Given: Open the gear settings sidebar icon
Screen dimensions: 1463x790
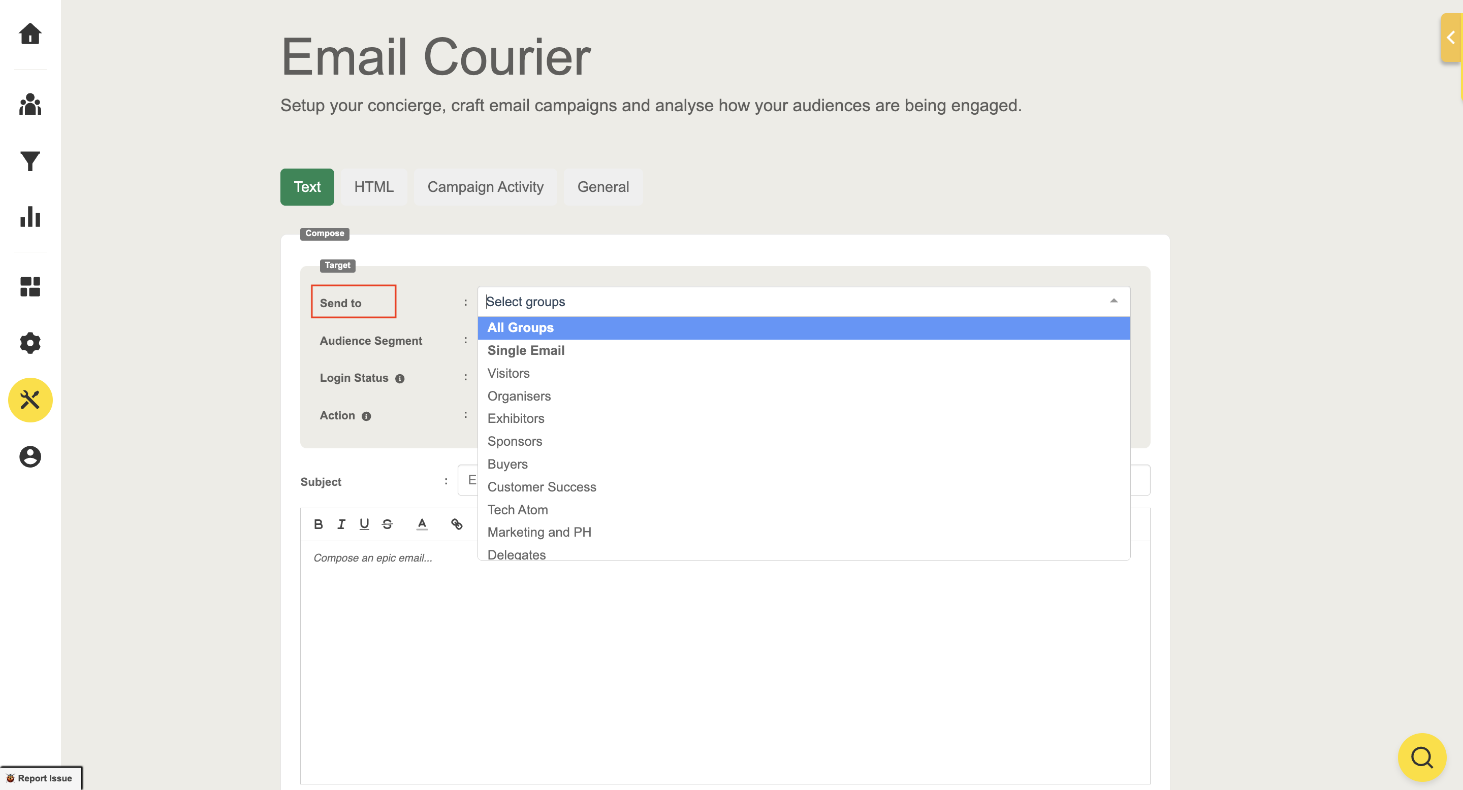Looking at the screenshot, I should (x=30, y=343).
